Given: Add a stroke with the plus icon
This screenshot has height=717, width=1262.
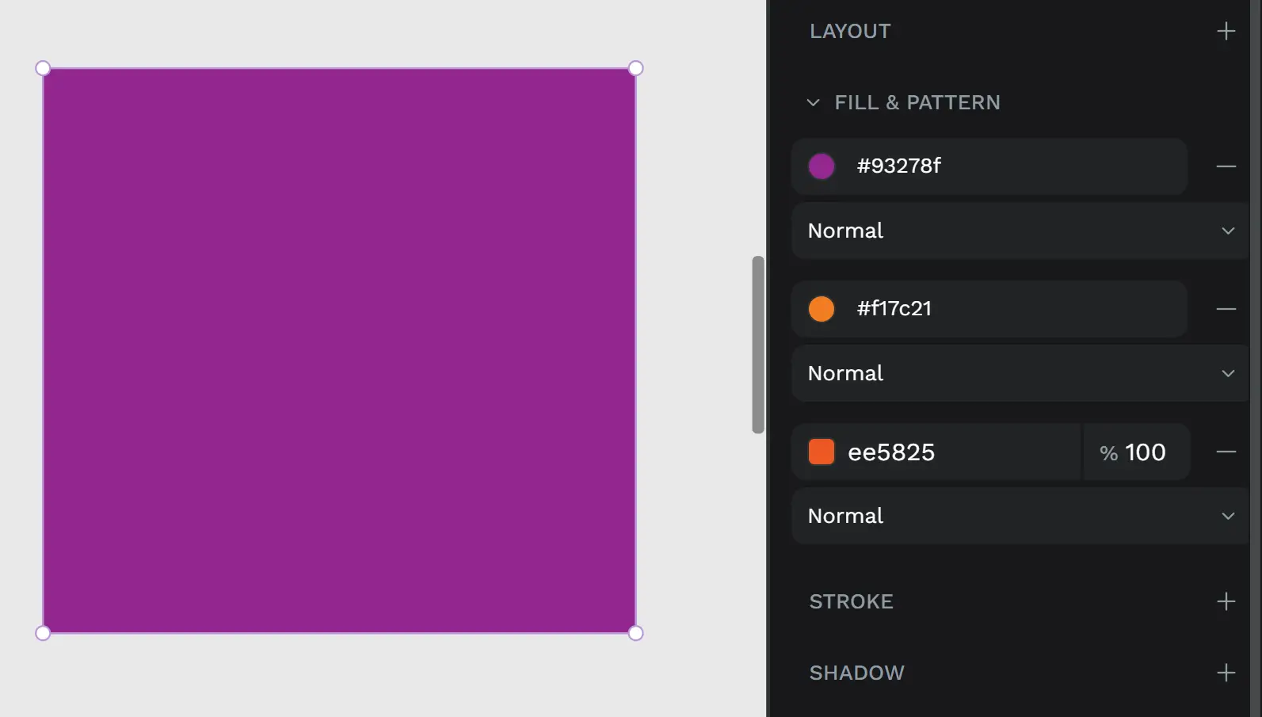Looking at the screenshot, I should pyautogui.click(x=1225, y=601).
